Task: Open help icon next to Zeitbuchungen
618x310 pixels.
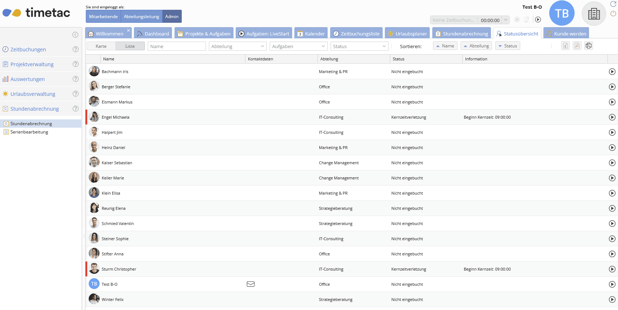Action: click(x=76, y=49)
